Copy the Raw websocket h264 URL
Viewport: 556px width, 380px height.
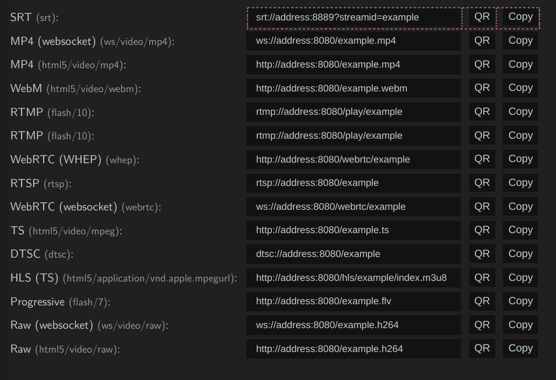pyautogui.click(x=519, y=324)
